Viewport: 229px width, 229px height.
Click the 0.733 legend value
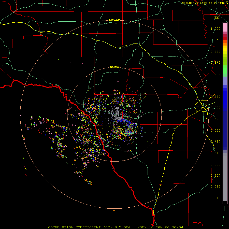[216, 85]
